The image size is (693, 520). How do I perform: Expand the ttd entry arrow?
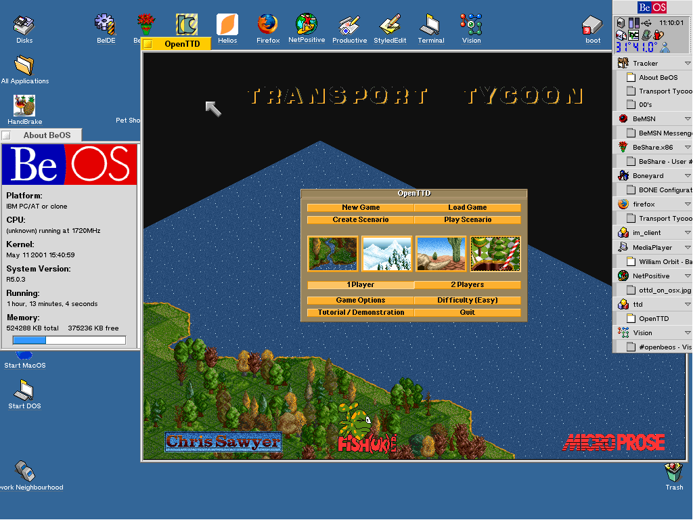pos(688,304)
